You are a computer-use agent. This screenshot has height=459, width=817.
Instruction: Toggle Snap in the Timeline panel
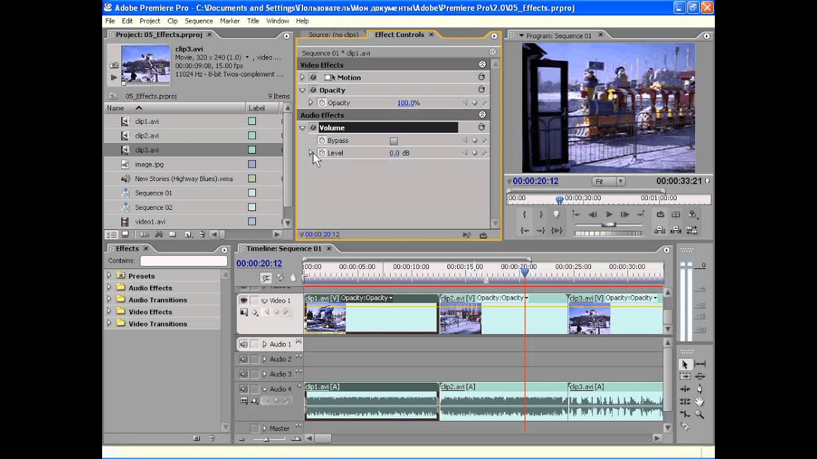coord(266,278)
